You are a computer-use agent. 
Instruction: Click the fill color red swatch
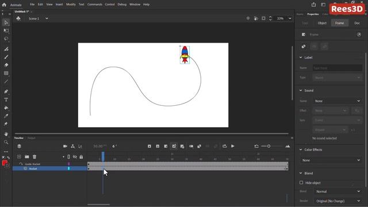point(4,163)
